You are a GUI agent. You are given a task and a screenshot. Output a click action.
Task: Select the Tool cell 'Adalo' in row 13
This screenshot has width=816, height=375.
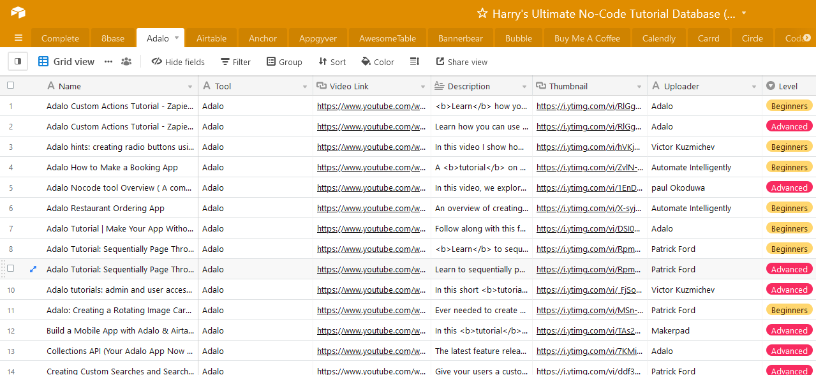click(255, 351)
